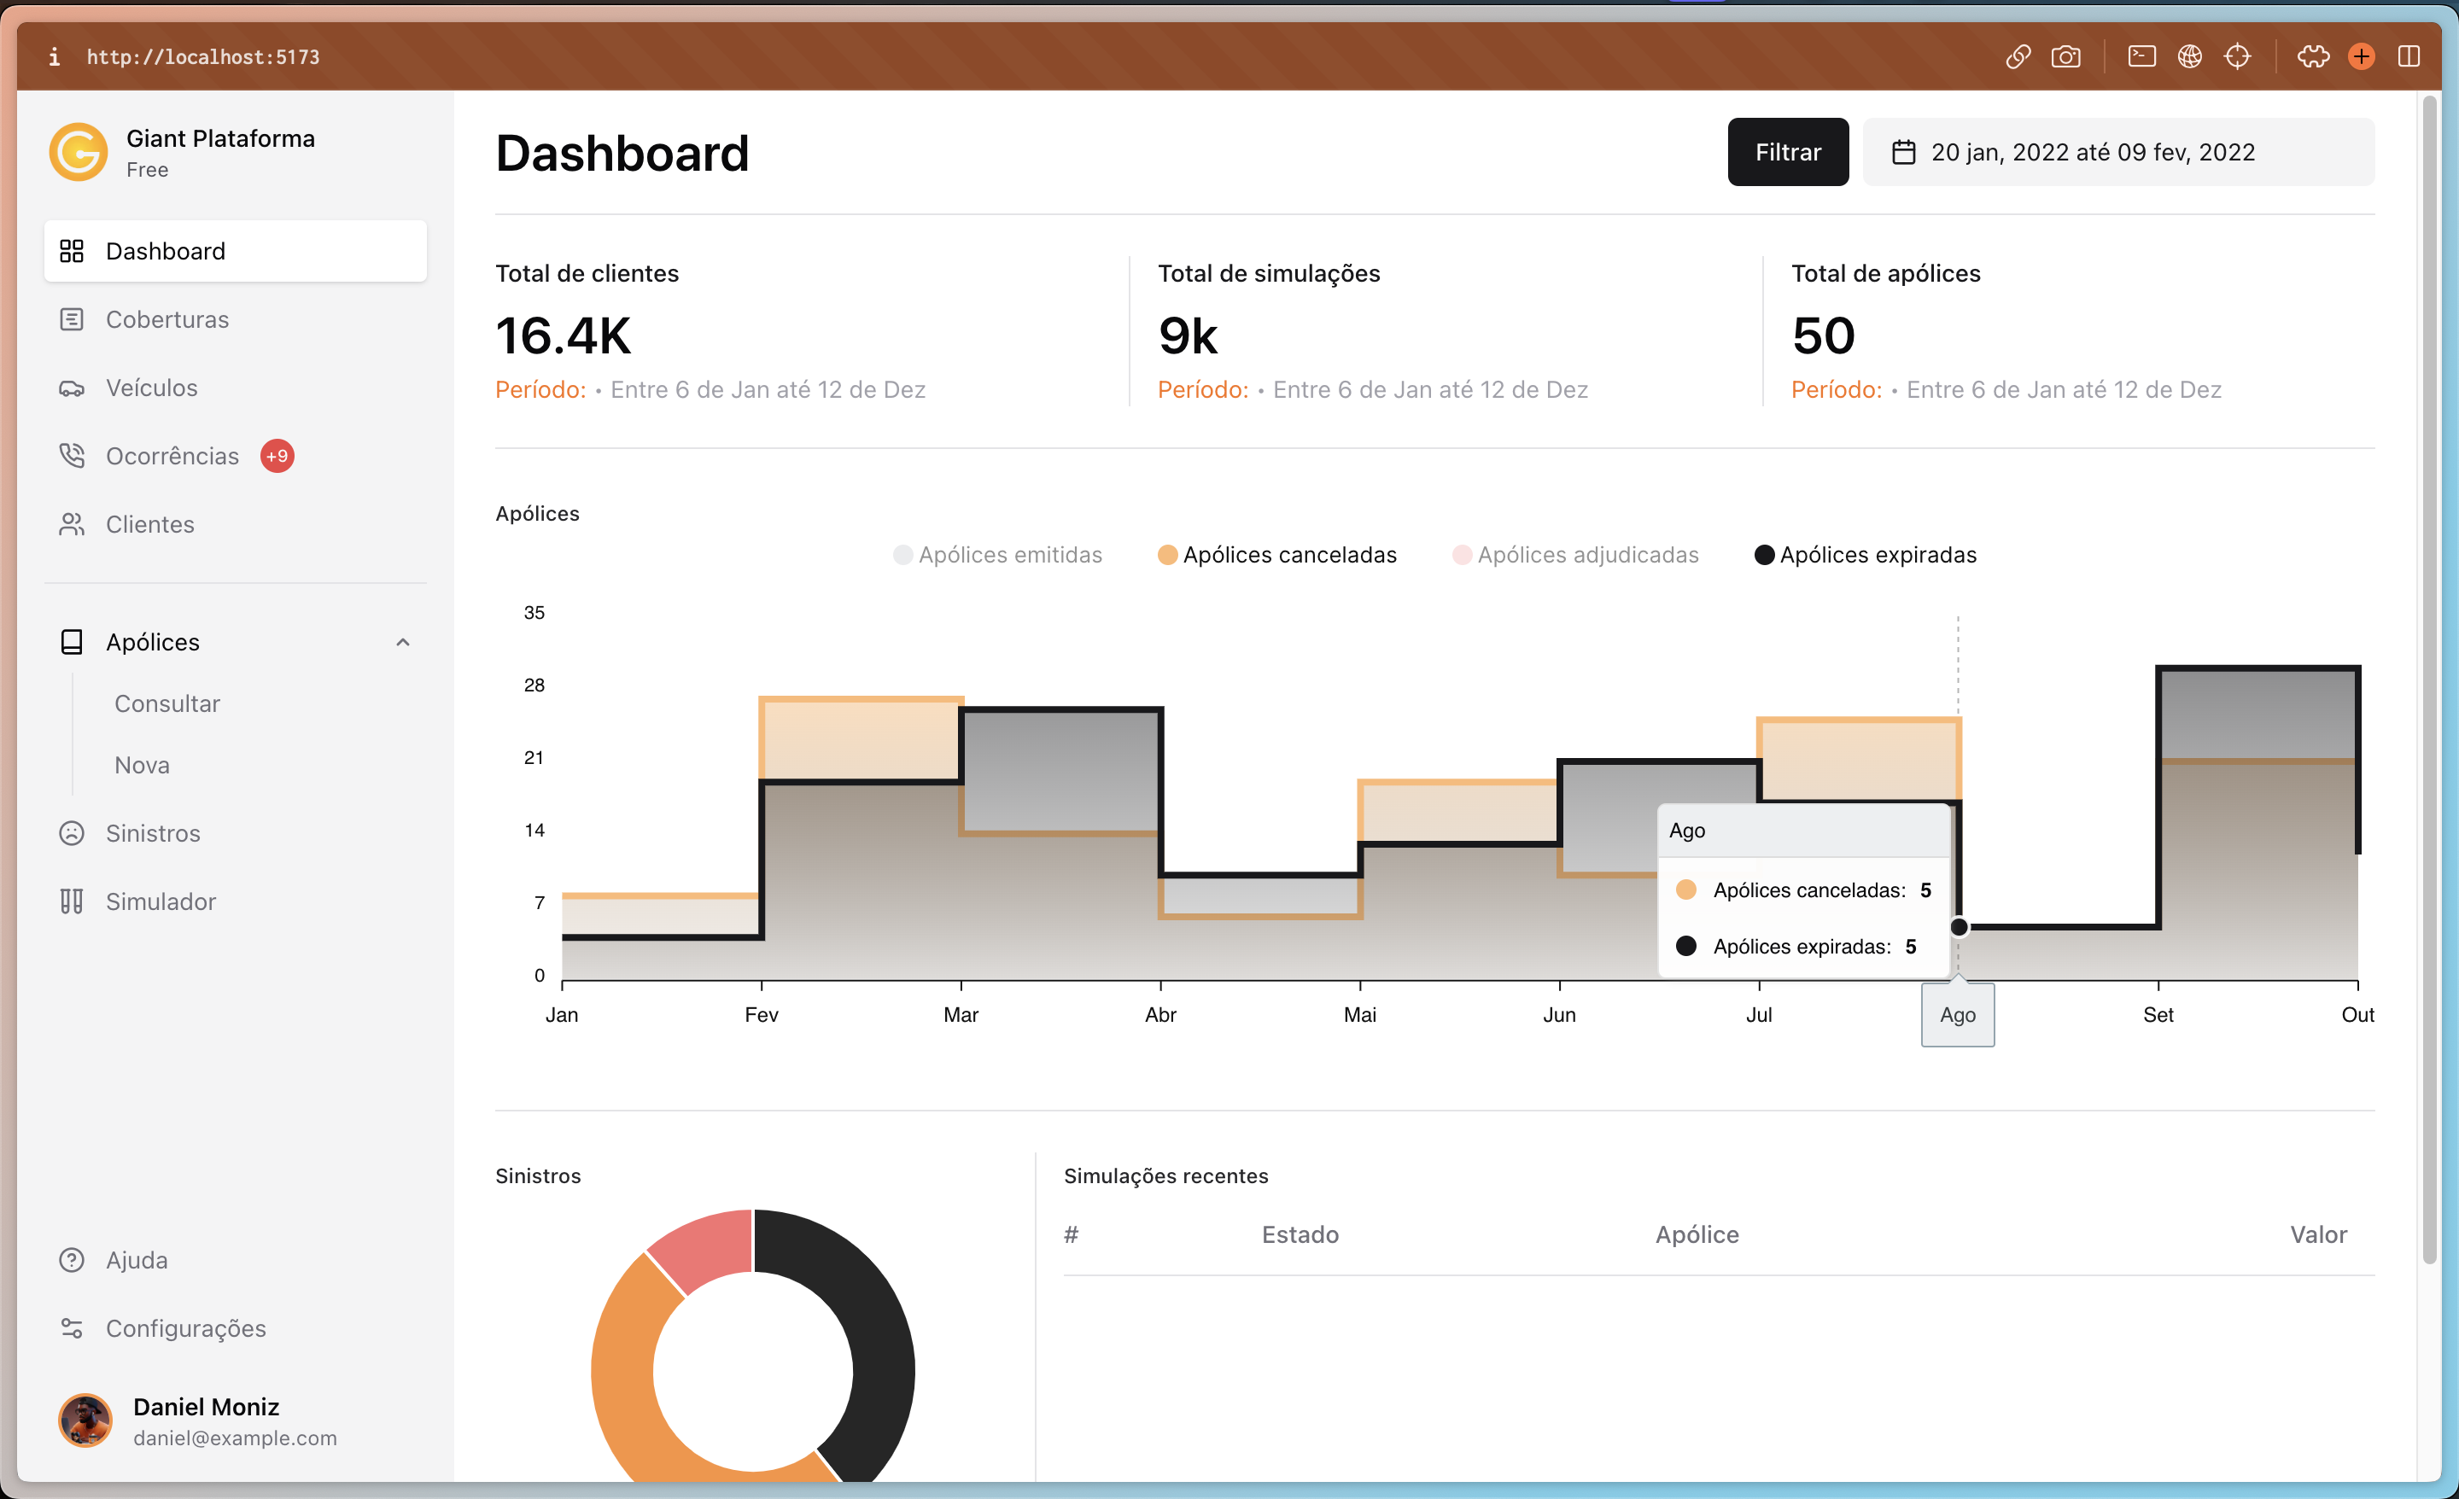2459x1499 pixels.
Task: Click the Veículos car icon
Action: coord(72,388)
